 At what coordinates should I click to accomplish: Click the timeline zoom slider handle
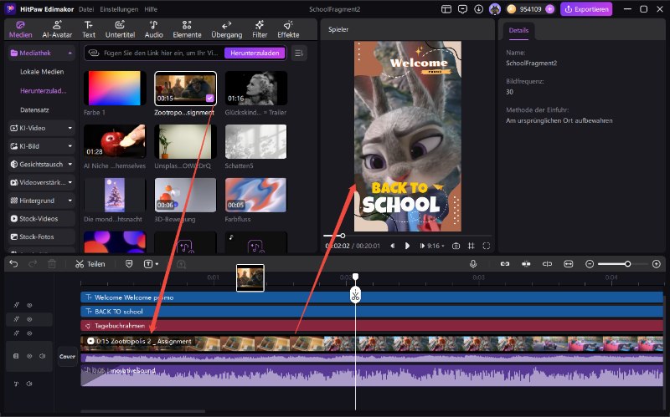pyautogui.click(x=626, y=263)
